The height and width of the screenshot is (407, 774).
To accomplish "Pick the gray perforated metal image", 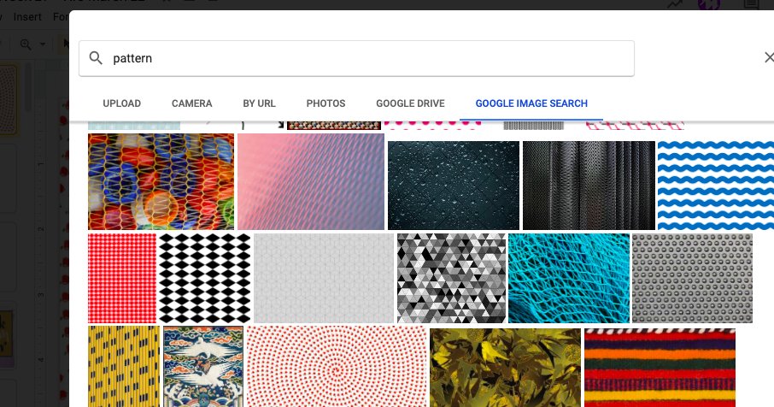I will tap(692, 278).
